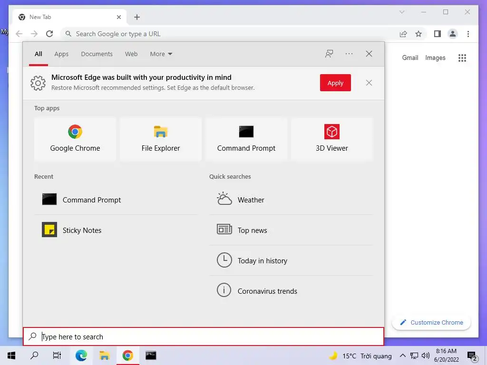
Task: Share this page in Chrome
Action: [x=403, y=34]
